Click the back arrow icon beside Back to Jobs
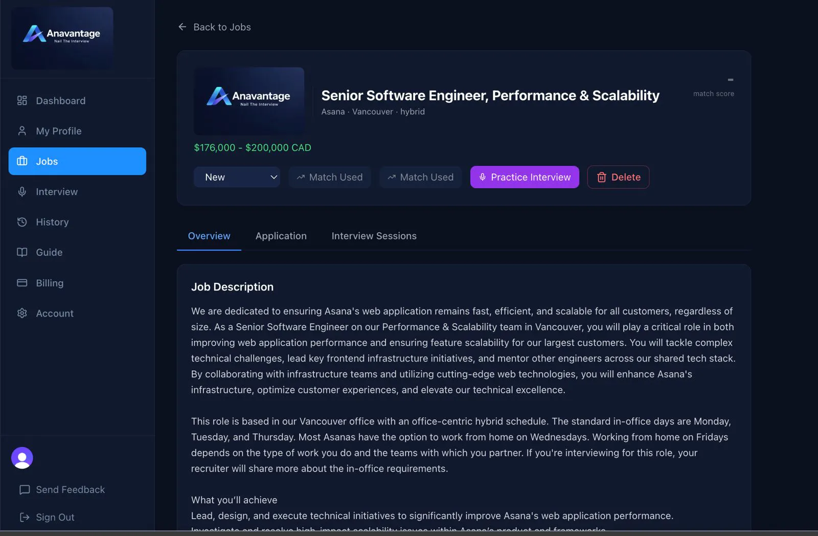The image size is (818, 536). [182, 27]
